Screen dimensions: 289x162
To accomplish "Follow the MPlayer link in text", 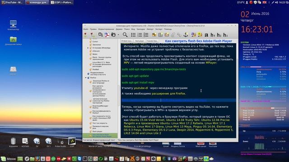I will tap(211, 63).
